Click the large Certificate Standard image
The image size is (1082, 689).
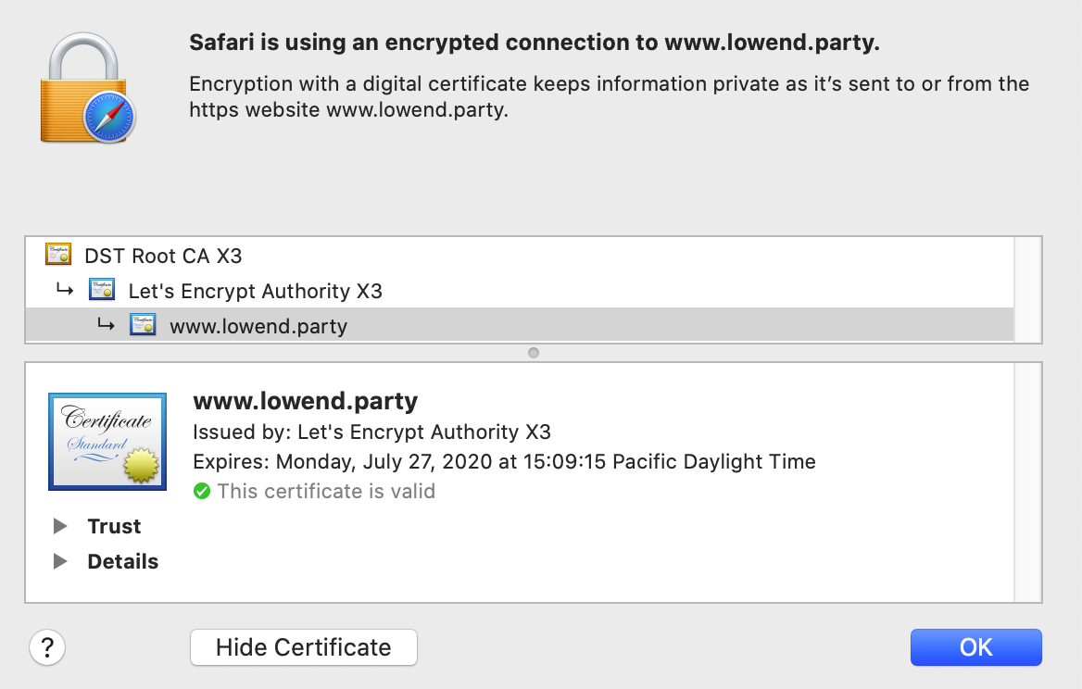coord(107,442)
